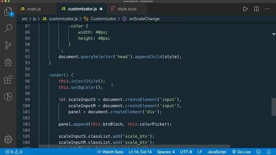Viewport: 276px width, 155px height.
Task: Close unsaved customizator.js via dot indicator
Action: 101,9
